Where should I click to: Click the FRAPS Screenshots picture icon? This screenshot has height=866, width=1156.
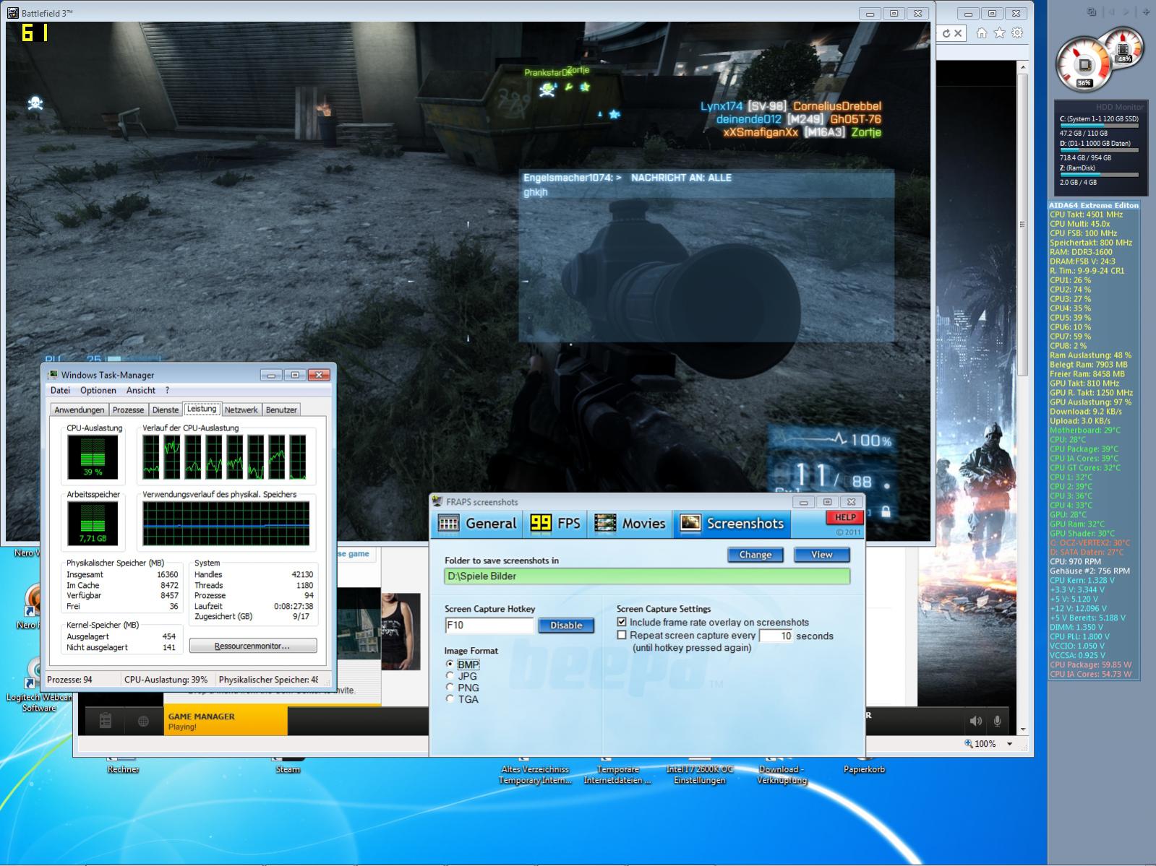[x=690, y=524]
